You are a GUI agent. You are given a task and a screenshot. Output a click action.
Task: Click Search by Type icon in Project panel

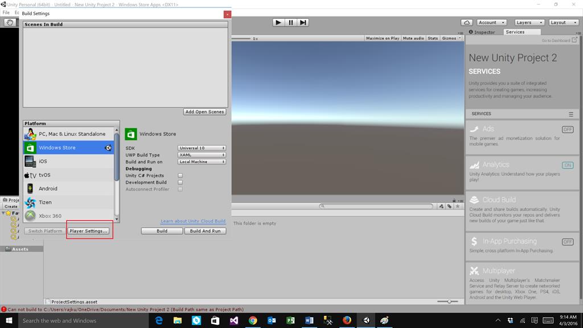point(441,206)
